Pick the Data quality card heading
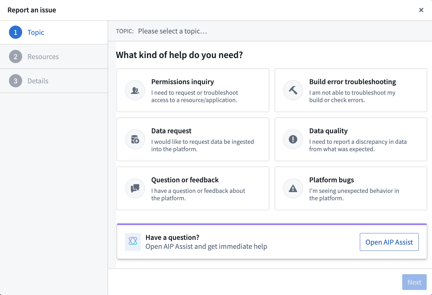 tap(328, 131)
